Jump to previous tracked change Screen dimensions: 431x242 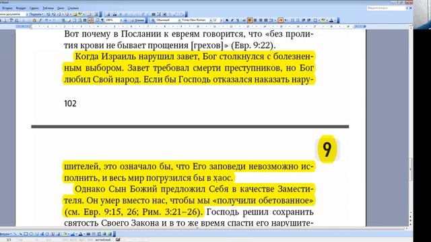pyautogui.click(x=48, y=14)
